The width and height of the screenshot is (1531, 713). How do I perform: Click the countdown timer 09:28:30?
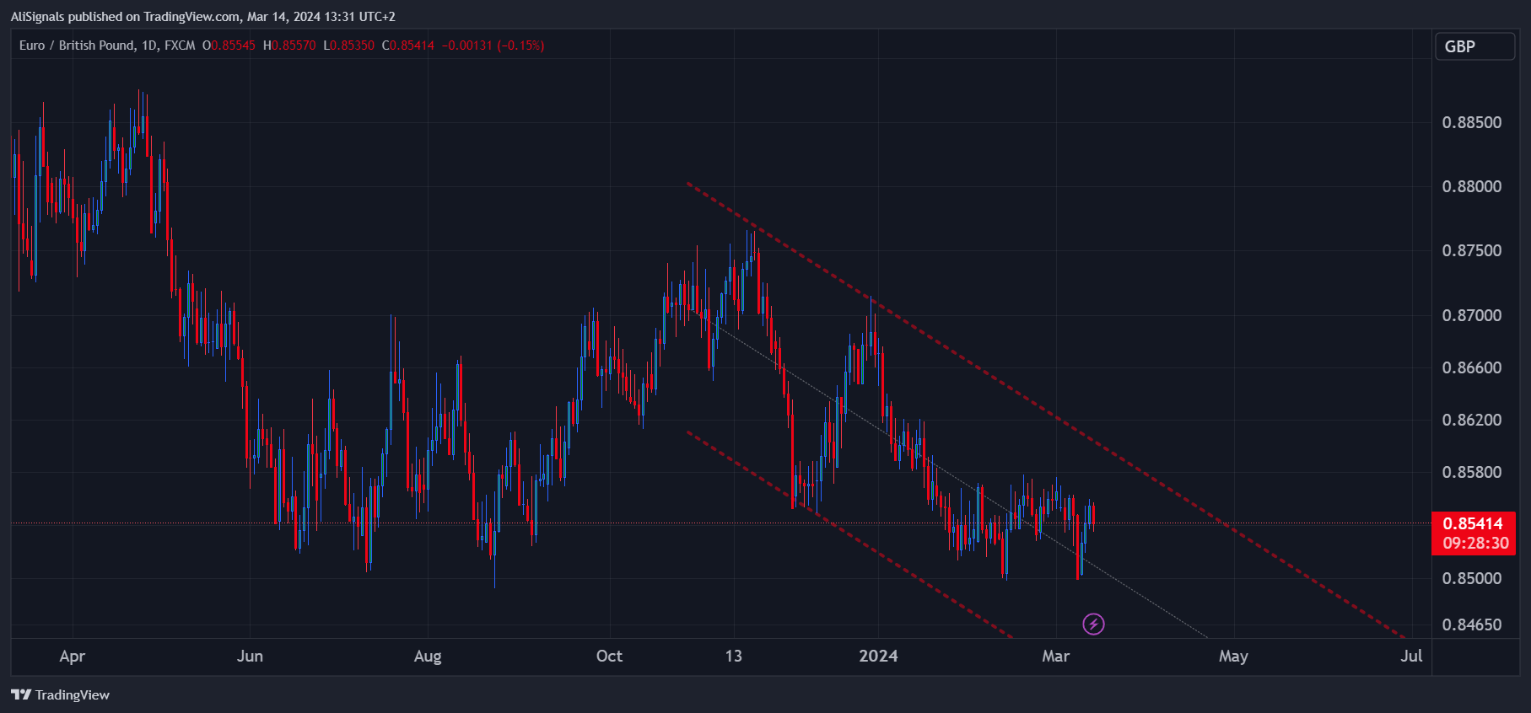click(1475, 544)
